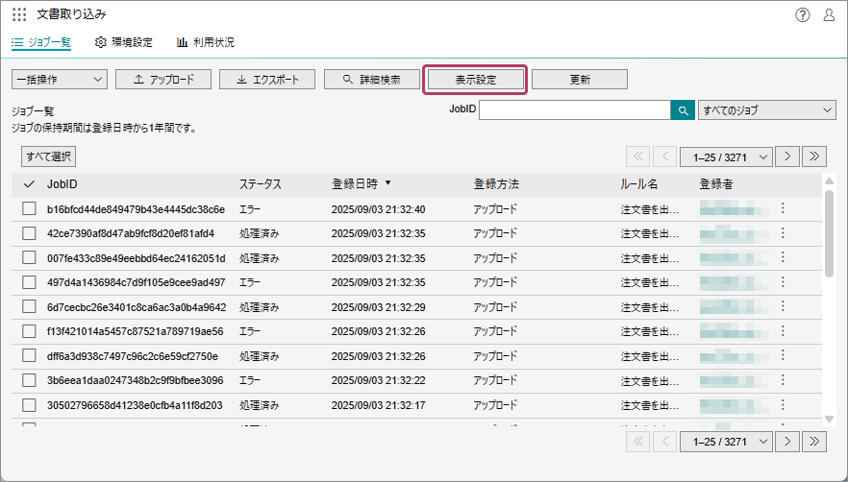Open the help question mark icon
Screen dimensions: 848x482
click(x=803, y=14)
